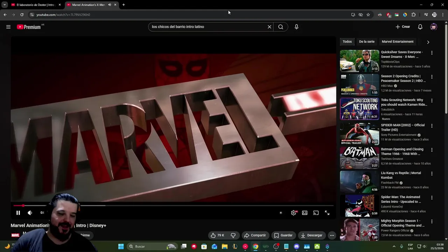The height and width of the screenshot is (252, 448).
Task: Open YouTube notifications bell
Action: [420, 27]
